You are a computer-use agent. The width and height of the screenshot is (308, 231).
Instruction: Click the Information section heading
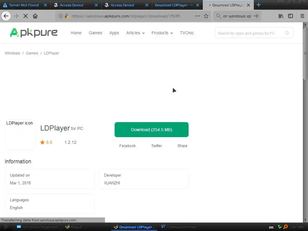tap(18, 162)
